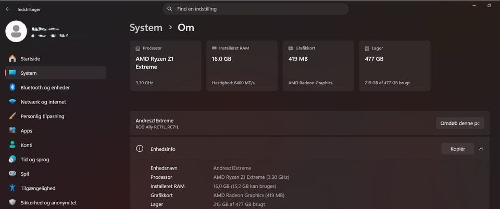Screen dimensions: 500x209
Task: Click the Om breadcrumb heading
Action: [186, 28]
